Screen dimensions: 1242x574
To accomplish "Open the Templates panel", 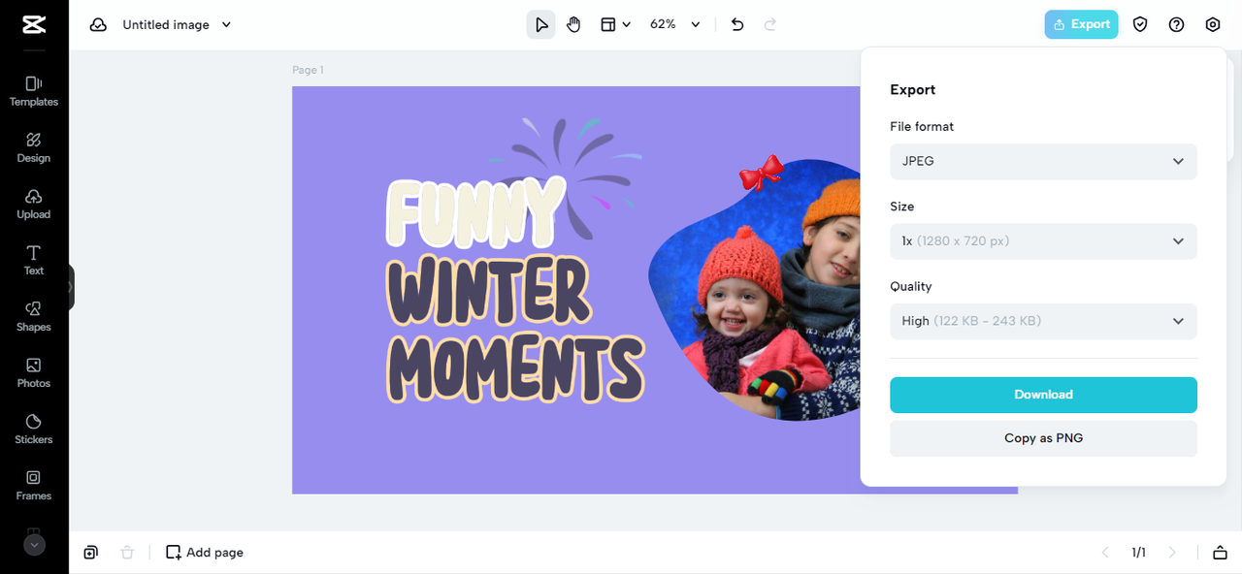I will pyautogui.click(x=34, y=91).
